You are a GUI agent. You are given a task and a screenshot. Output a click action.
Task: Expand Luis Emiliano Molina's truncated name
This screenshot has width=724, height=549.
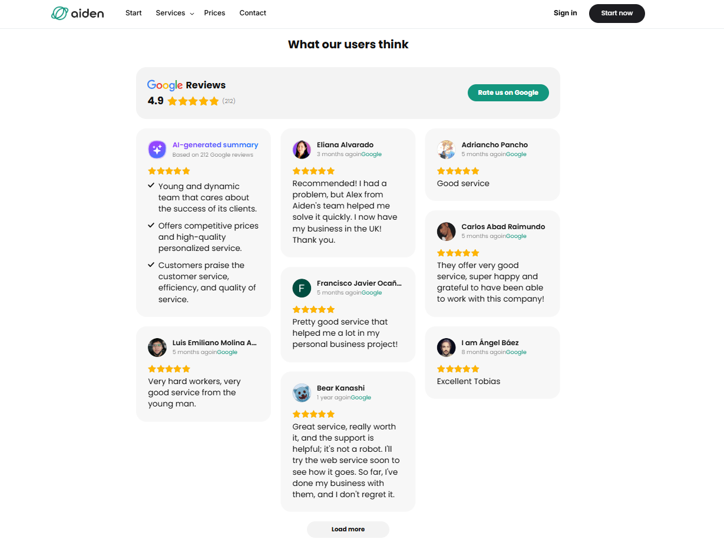click(x=214, y=342)
